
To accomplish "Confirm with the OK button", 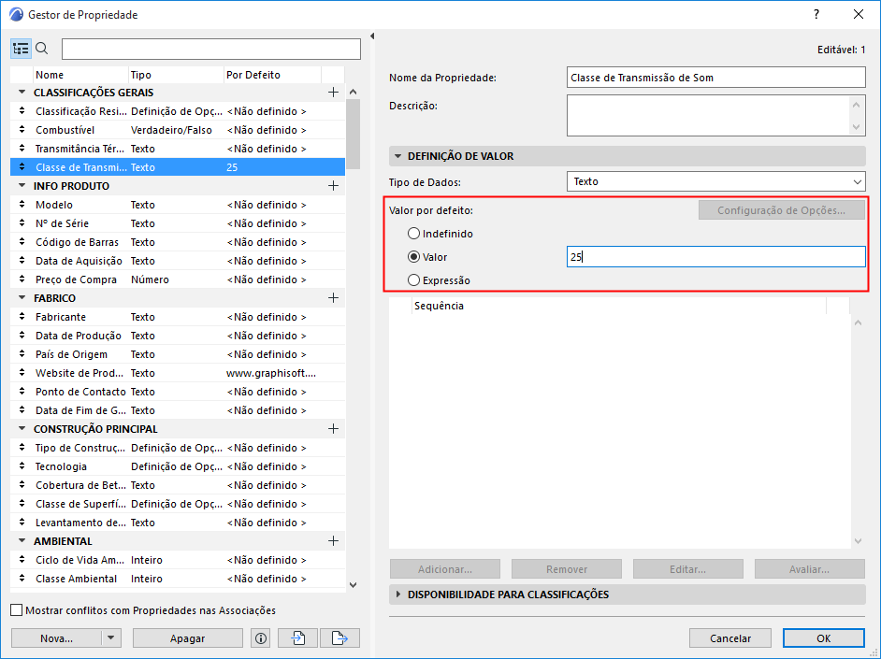I will [824, 638].
